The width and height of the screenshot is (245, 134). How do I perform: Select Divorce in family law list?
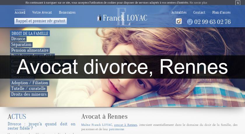tap(18, 39)
